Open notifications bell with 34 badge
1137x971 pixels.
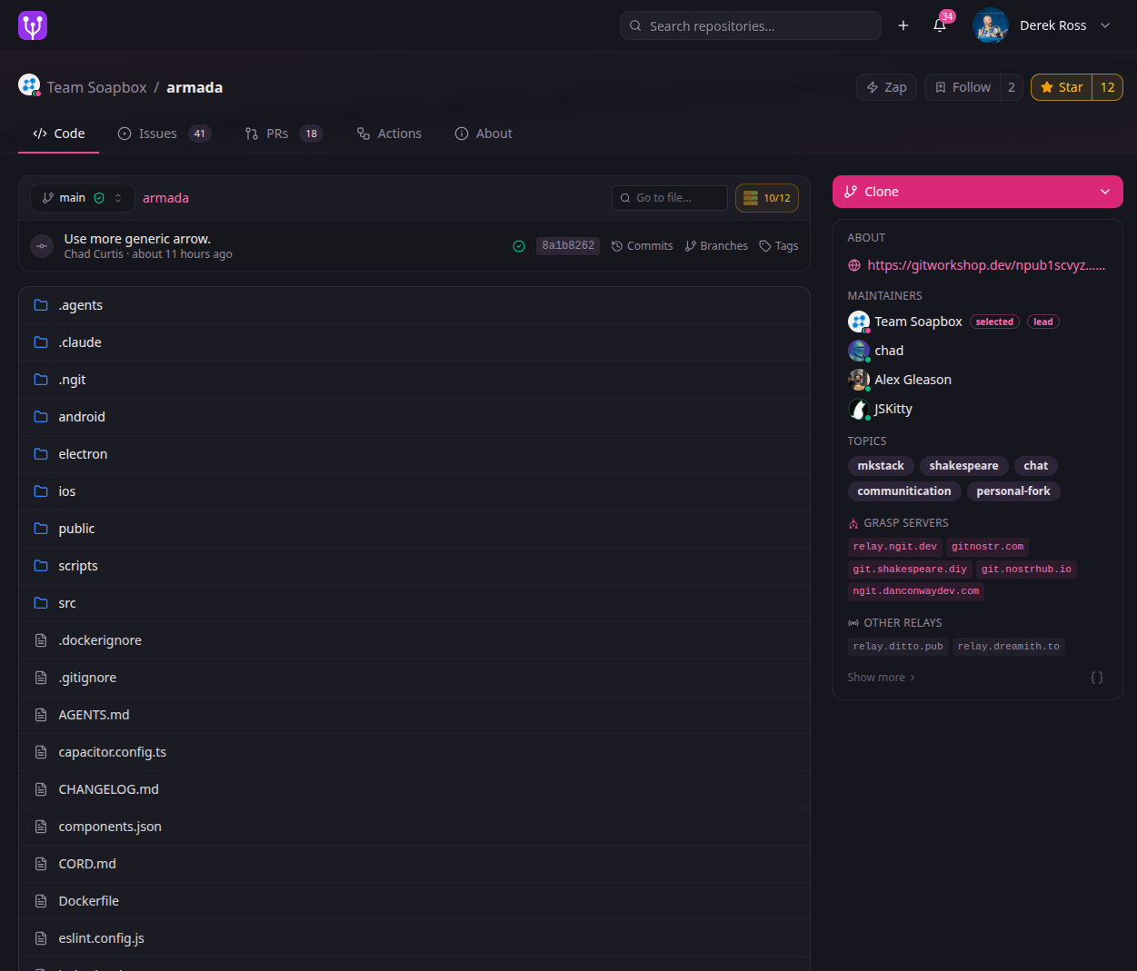pos(940,25)
